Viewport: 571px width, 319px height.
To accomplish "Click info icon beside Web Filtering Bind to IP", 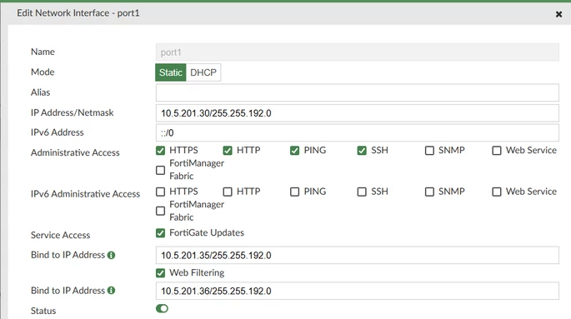I will pyautogui.click(x=112, y=290).
